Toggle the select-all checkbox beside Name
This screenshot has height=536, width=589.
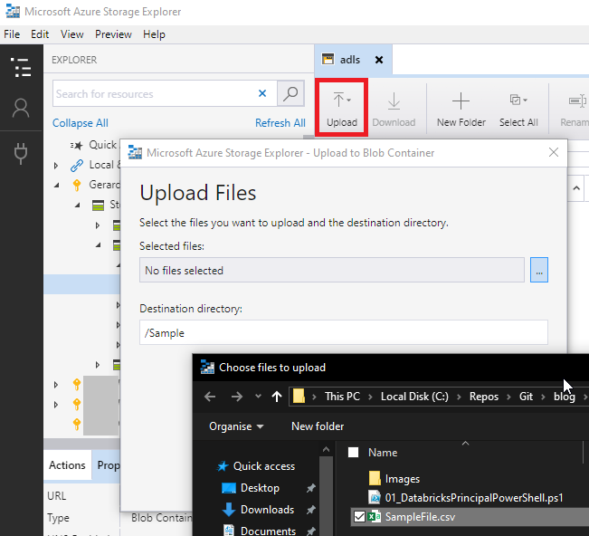click(354, 452)
